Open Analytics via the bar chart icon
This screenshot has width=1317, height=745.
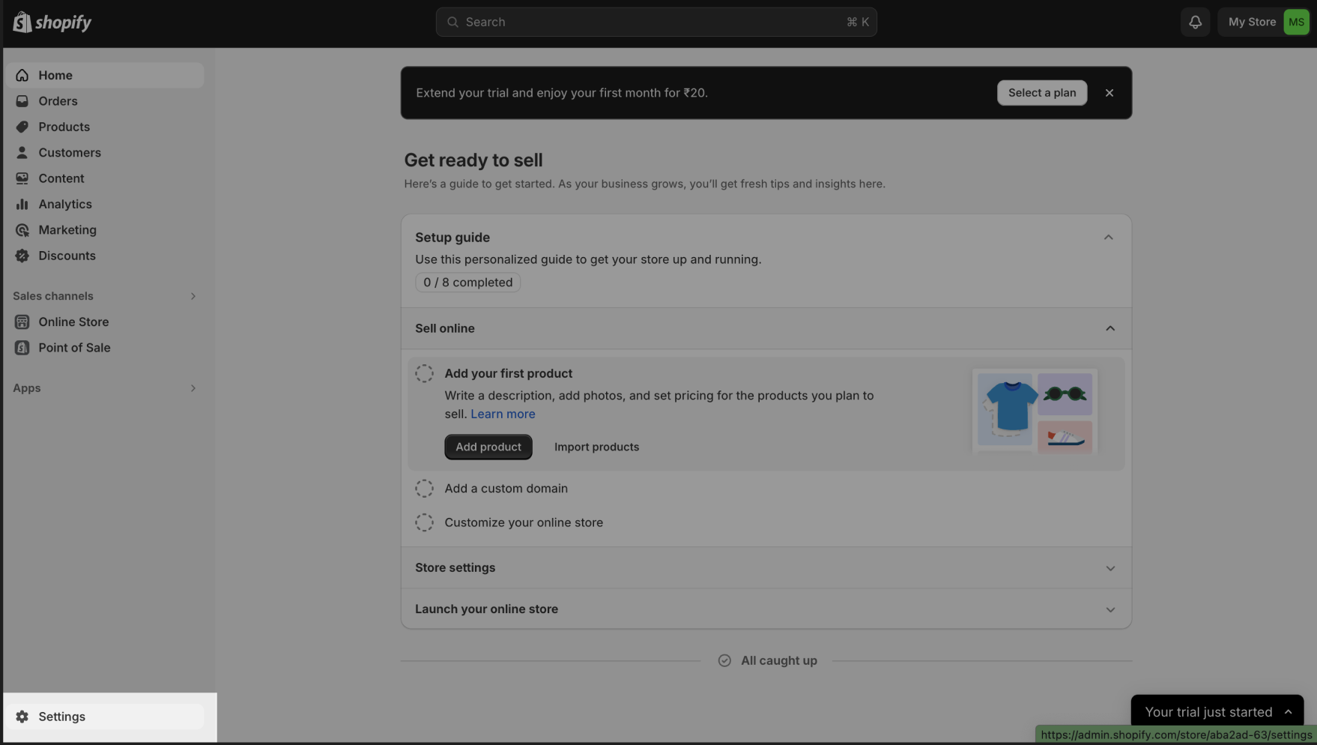coord(22,204)
